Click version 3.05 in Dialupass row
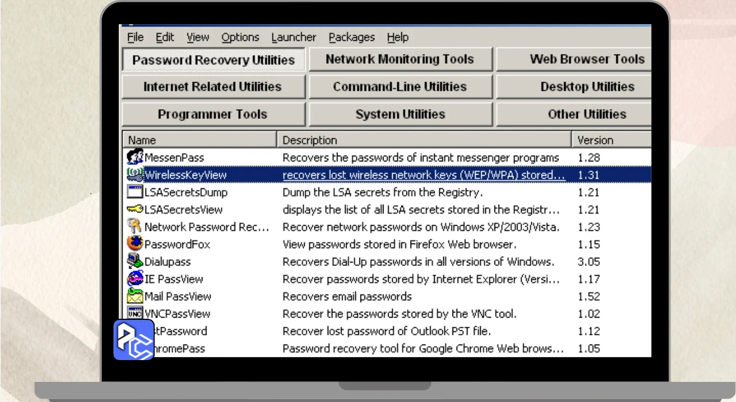Viewport: 736px width, 402px height. click(589, 261)
